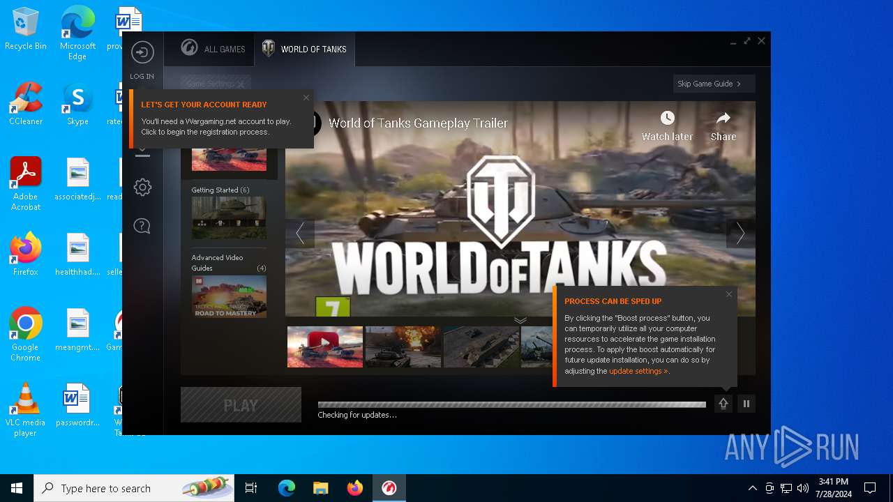Click the Let's Get Your Account Ready heading
This screenshot has height=502, width=893.
204,105
